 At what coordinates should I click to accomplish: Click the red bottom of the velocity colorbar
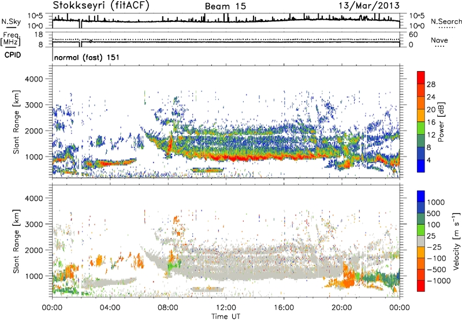coord(421,286)
